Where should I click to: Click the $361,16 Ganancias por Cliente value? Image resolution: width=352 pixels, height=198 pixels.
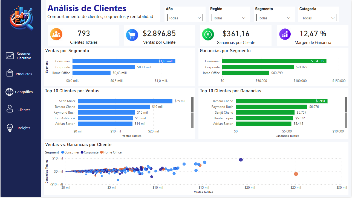236,34
